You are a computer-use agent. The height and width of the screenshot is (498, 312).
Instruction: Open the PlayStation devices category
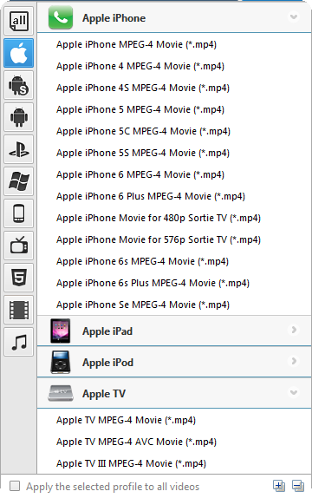click(19, 149)
